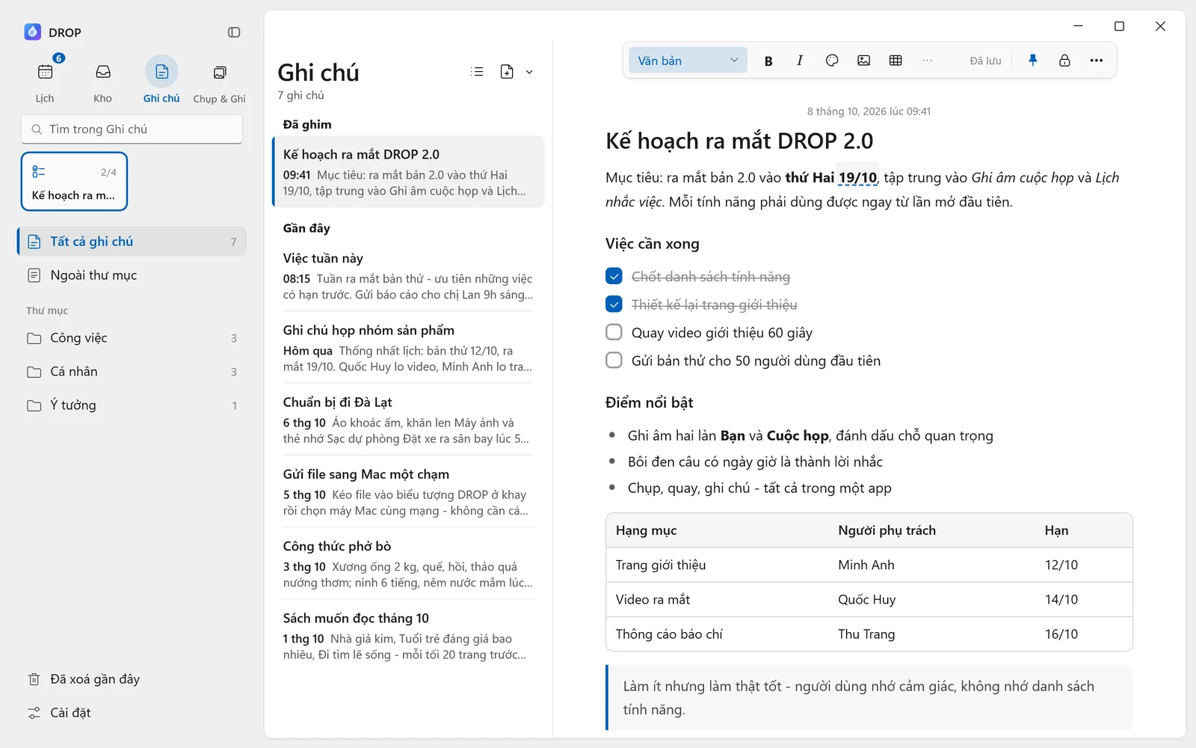Open the note more options menu
1196x748 pixels.
coord(1097,61)
